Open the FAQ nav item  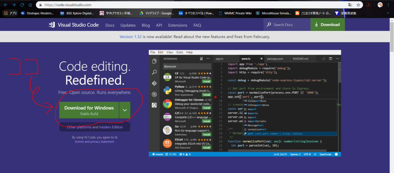(197, 25)
